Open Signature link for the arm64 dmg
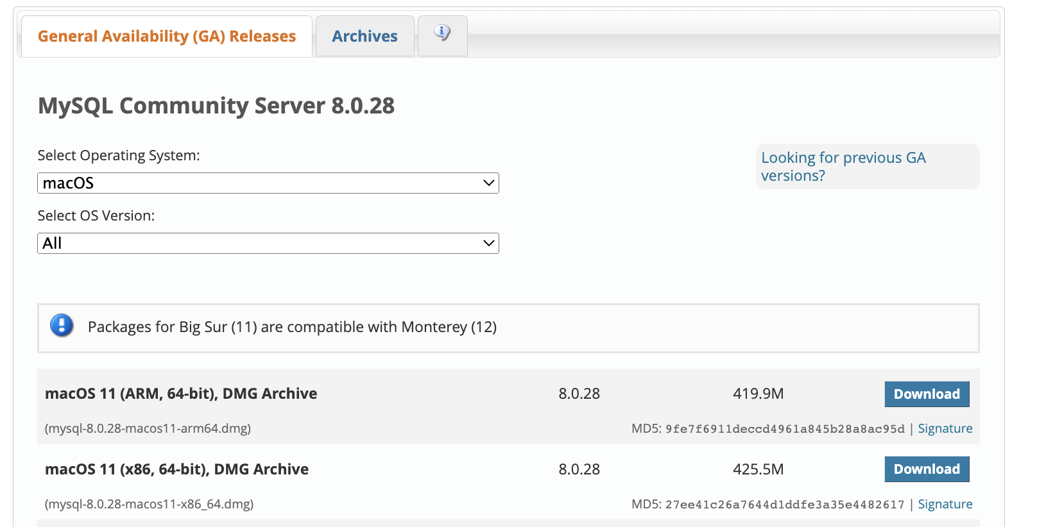This screenshot has height=527, width=1037. (945, 428)
